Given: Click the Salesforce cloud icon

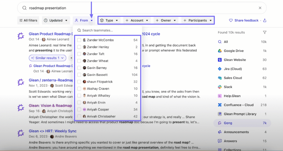Looking at the screenshot, I should pos(220,78).
